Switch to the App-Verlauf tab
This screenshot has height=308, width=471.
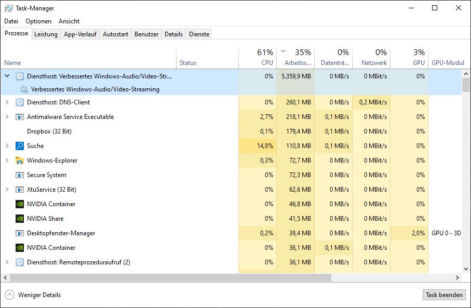click(80, 34)
